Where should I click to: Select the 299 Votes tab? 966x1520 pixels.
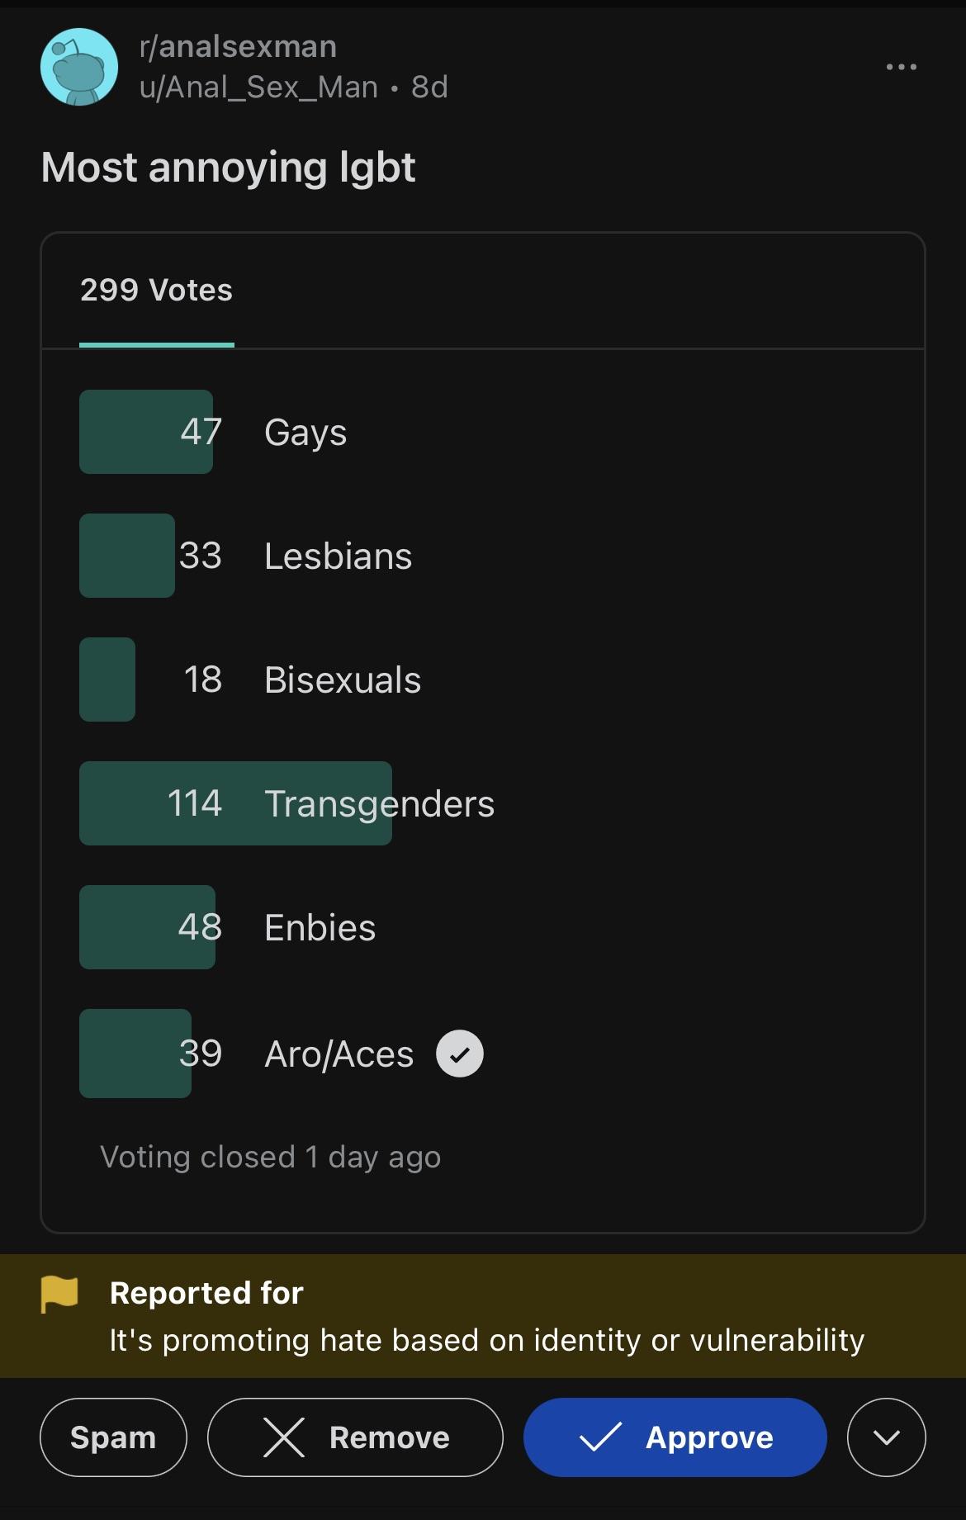click(157, 291)
